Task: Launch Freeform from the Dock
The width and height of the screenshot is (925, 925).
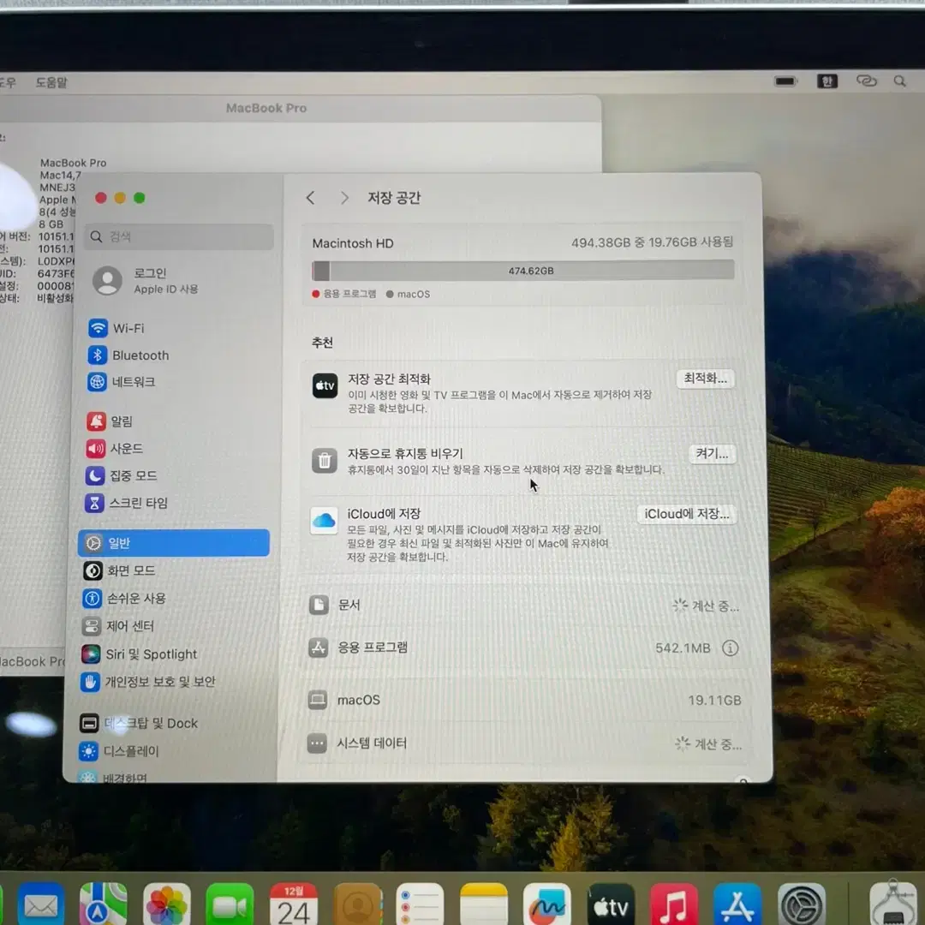Action: (x=546, y=905)
